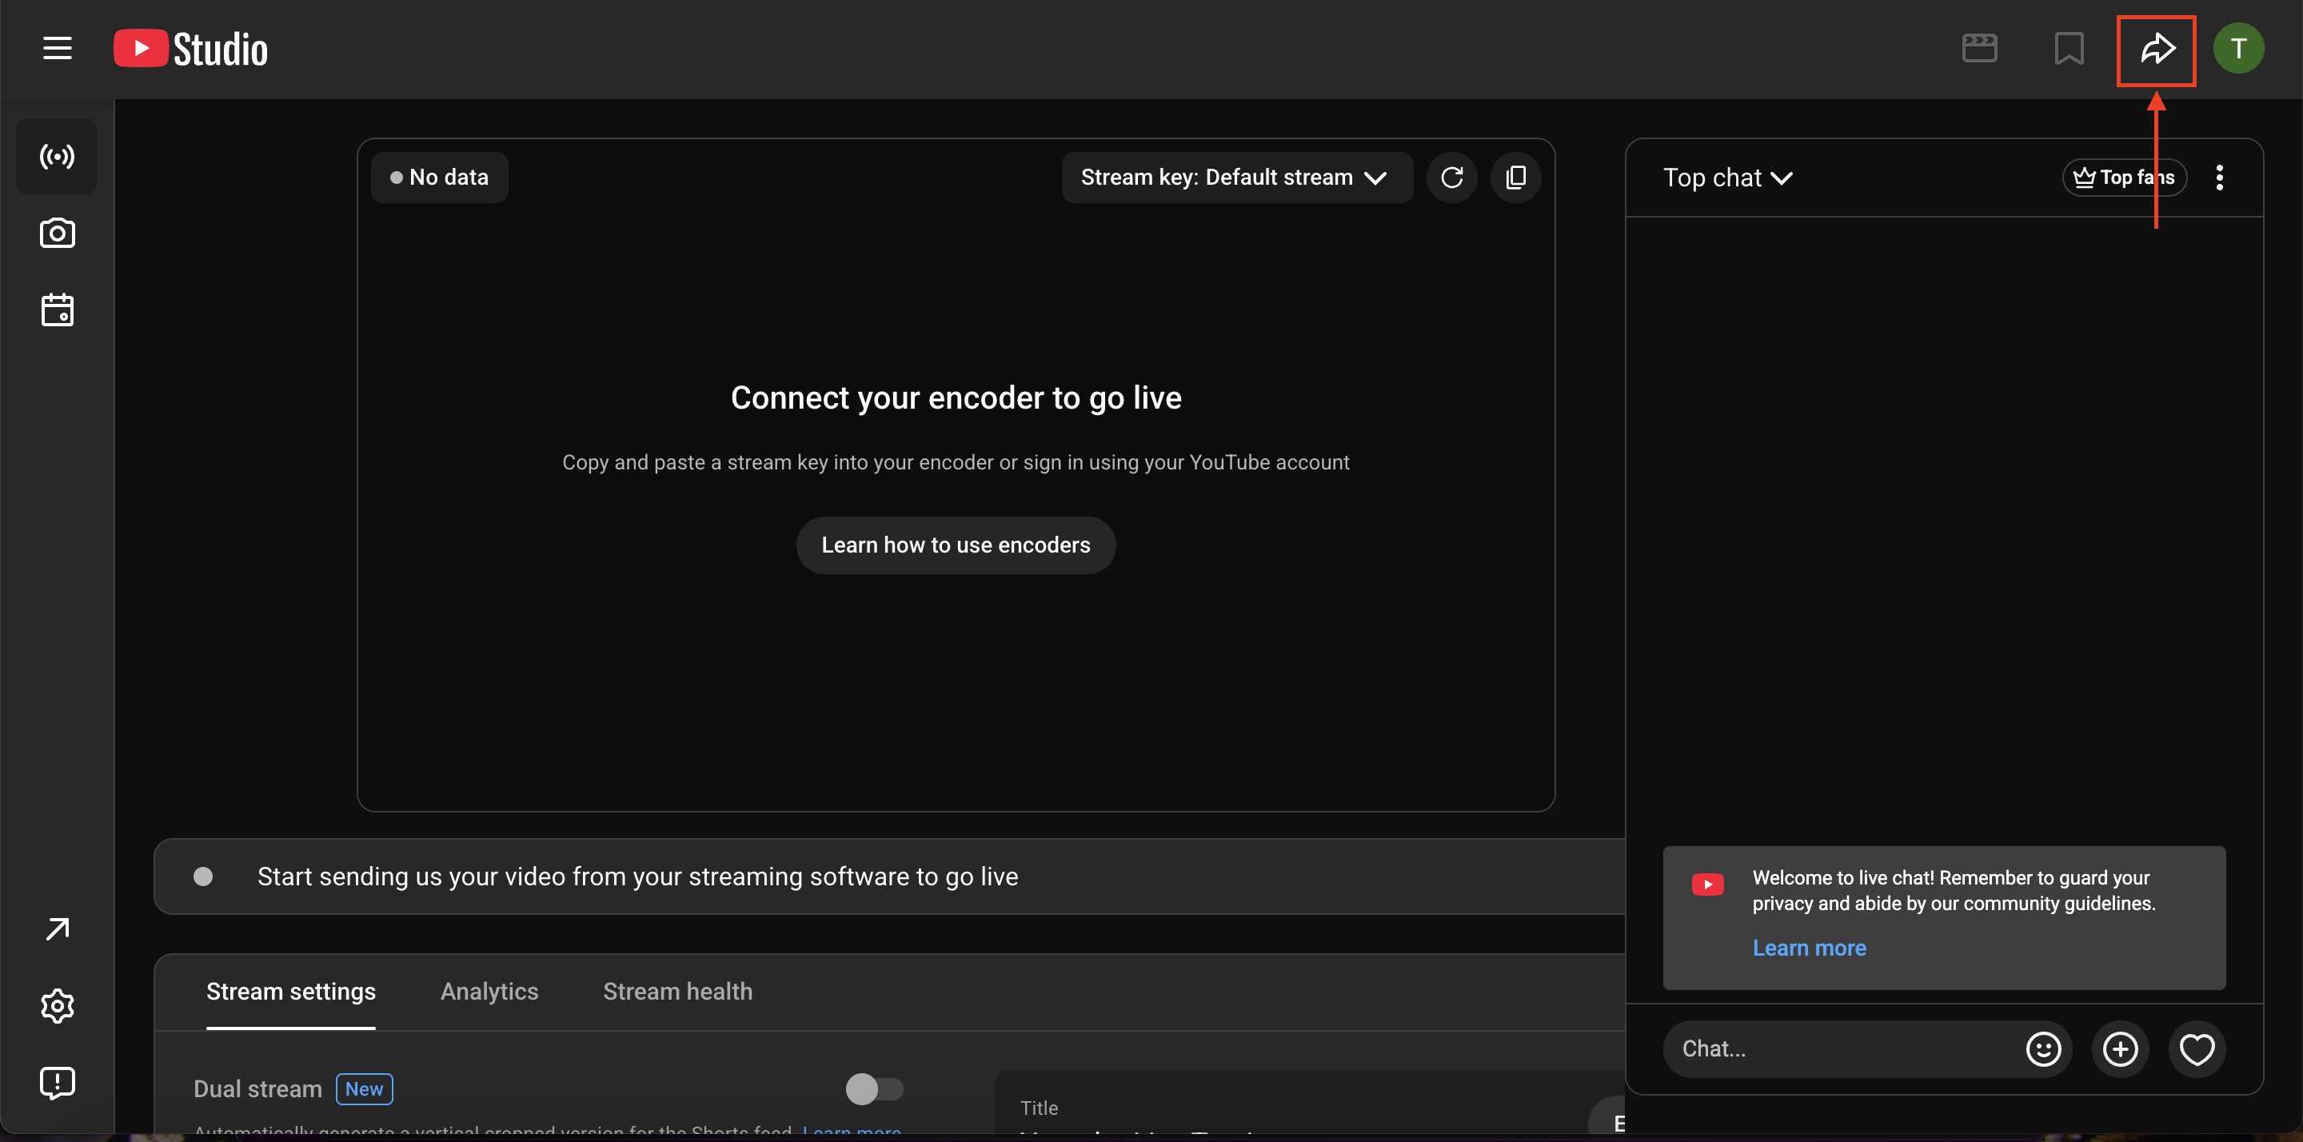
Task: Copy the stream key
Action: point(1515,177)
